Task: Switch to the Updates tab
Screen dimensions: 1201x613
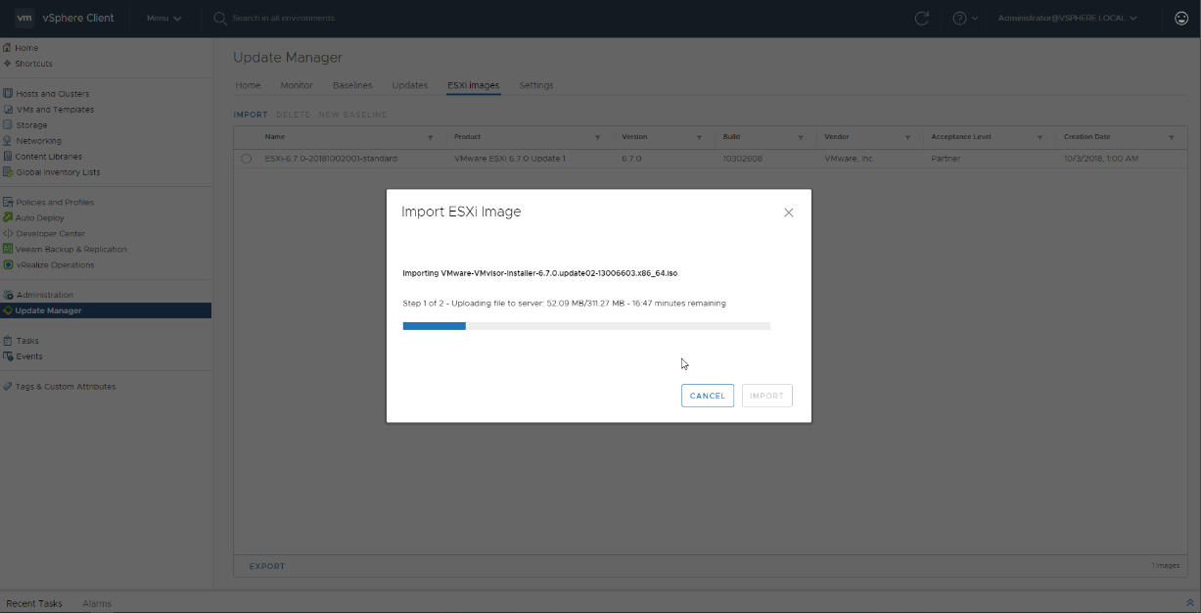Action: coord(410,85)
